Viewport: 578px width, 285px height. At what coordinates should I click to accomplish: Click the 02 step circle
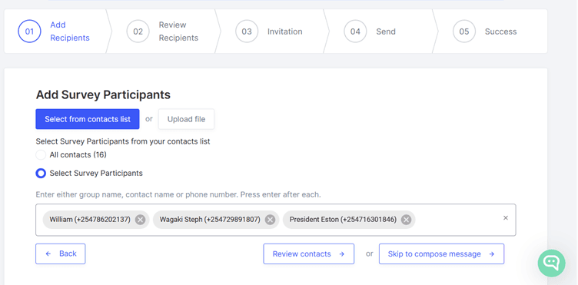point(138,31)
